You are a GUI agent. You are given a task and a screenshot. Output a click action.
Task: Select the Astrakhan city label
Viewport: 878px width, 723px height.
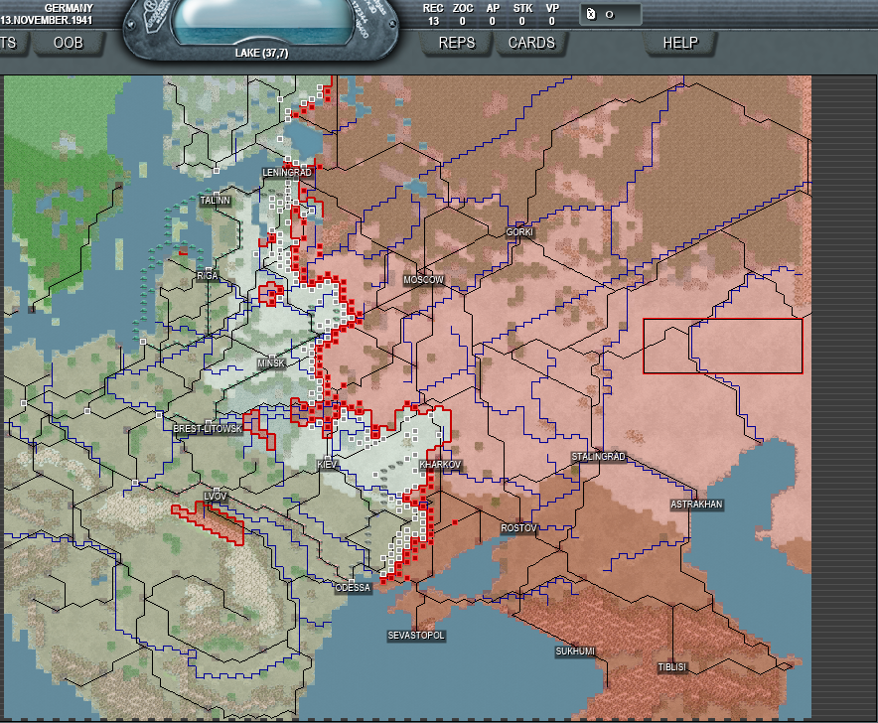point(696,505)
